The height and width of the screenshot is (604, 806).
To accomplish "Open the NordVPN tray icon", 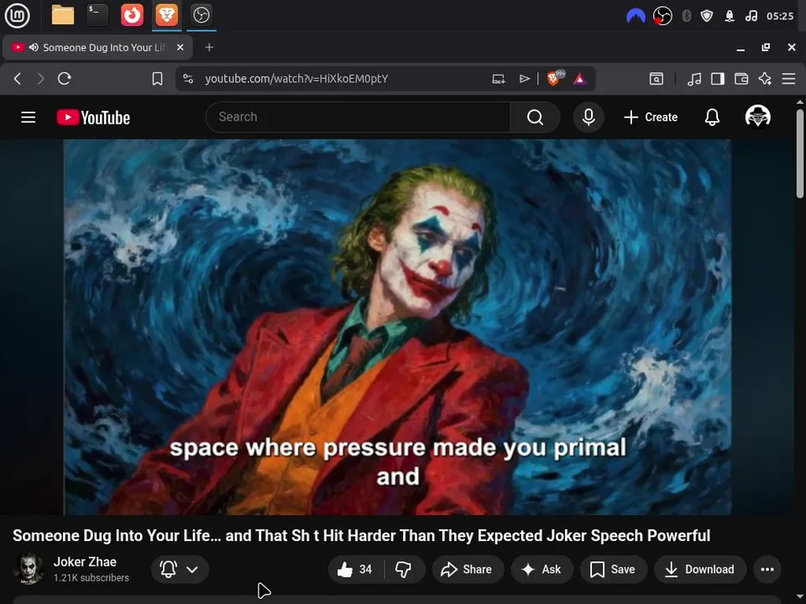I will 636,16.
